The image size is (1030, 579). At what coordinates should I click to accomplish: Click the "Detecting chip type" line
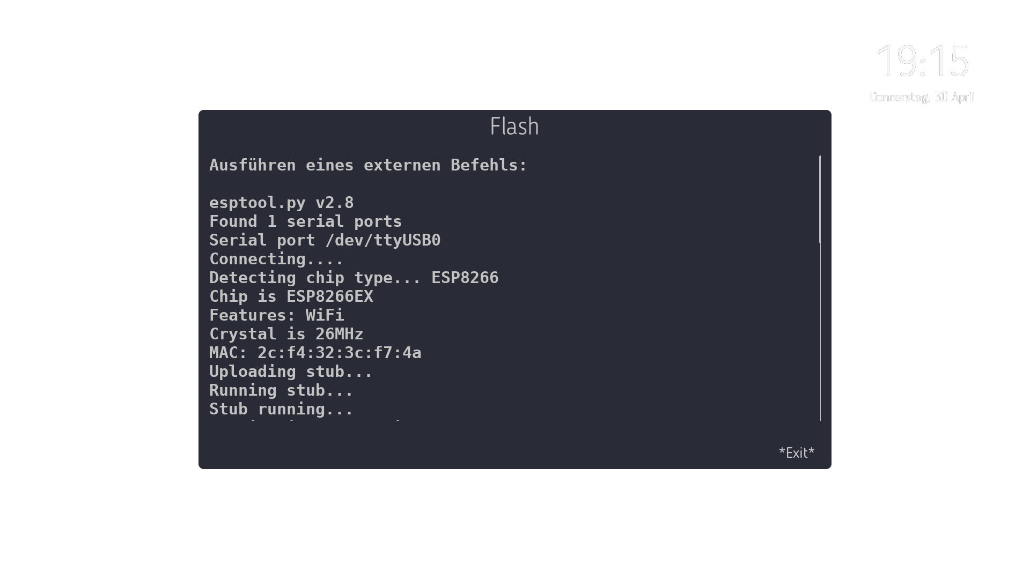354,278
